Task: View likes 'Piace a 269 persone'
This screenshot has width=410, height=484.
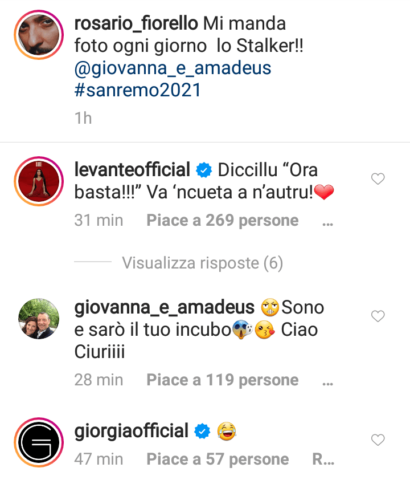Action: tap(222, 220)
